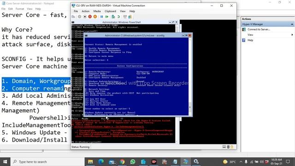Click the Help icon in Actions pane
295x166 pixels.
[244, 40]
